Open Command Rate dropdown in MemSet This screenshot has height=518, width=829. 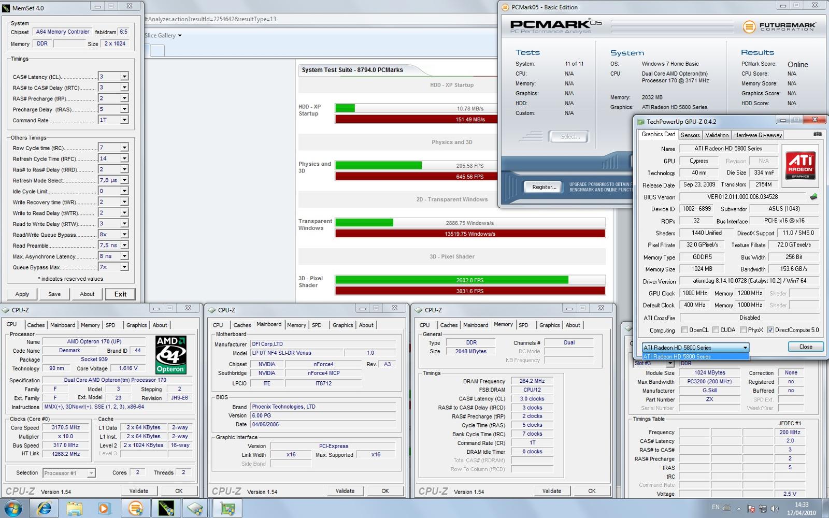[x=124, y=120]
